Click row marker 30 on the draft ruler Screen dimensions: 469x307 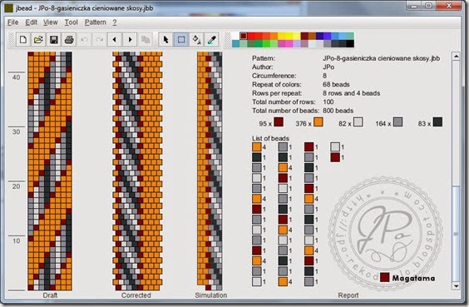[x=16, y=131]
